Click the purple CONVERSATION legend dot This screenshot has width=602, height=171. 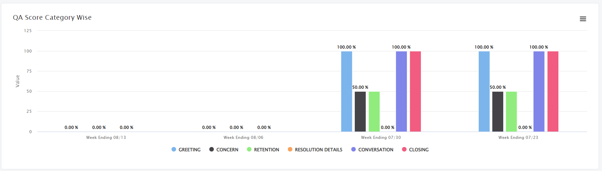(353, 149)
